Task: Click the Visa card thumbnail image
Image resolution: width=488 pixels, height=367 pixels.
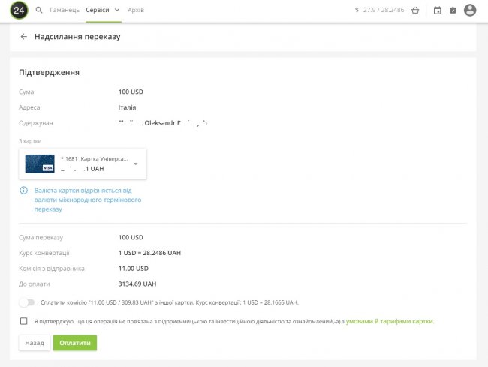Action: coord(40,164)
